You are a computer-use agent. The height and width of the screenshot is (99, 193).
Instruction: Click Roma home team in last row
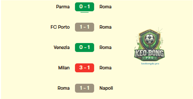coord(64,88)
